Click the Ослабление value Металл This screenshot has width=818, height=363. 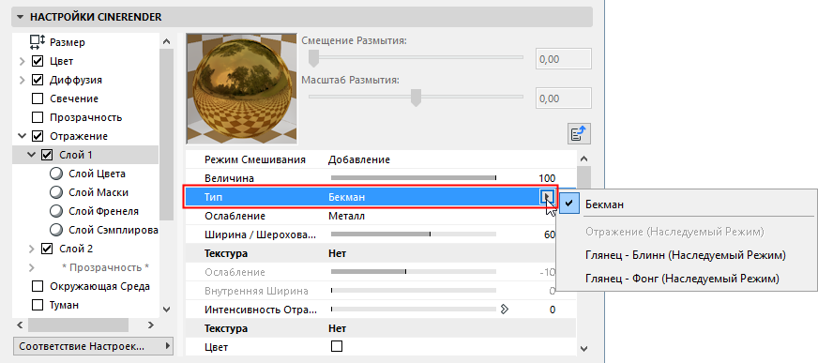point(346,216)
